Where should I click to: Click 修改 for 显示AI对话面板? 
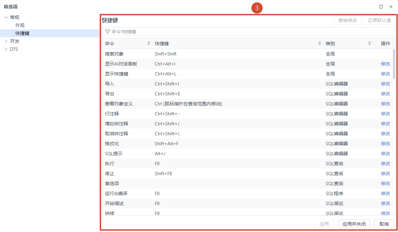pos(385,64)
